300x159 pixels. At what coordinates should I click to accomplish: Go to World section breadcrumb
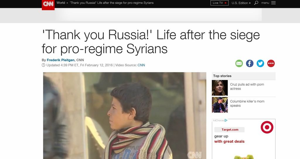61,3
